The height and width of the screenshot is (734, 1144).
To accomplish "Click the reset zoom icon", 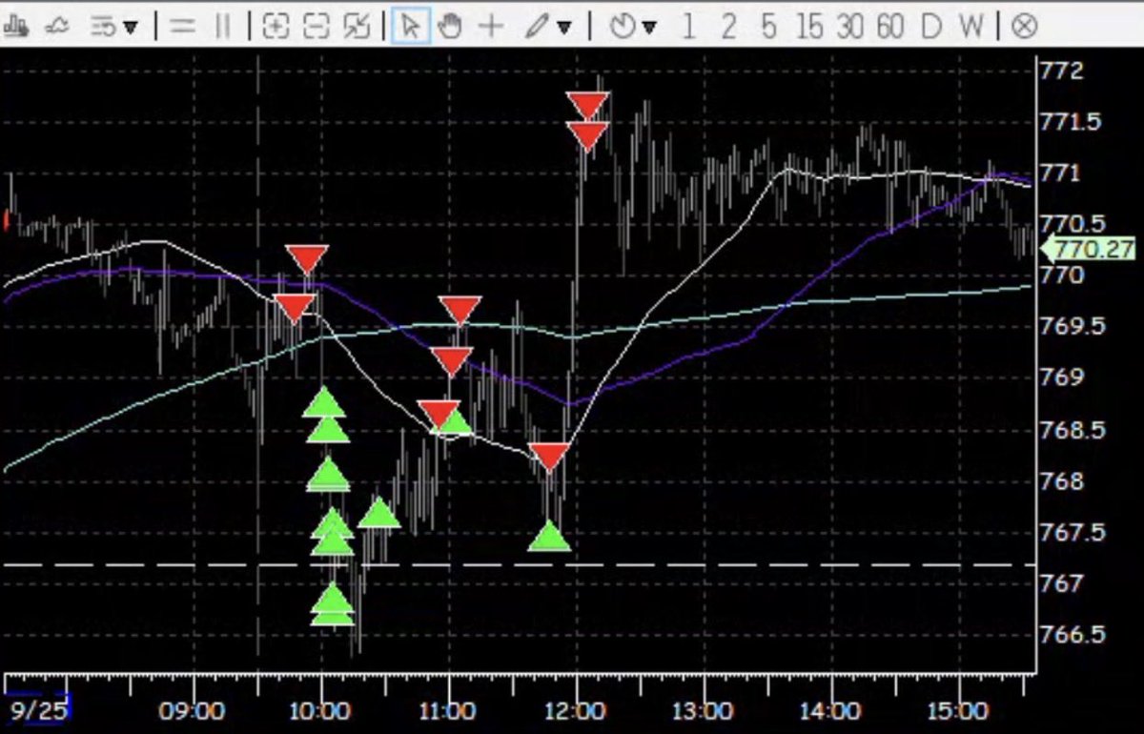I will (x=357, y=26).
